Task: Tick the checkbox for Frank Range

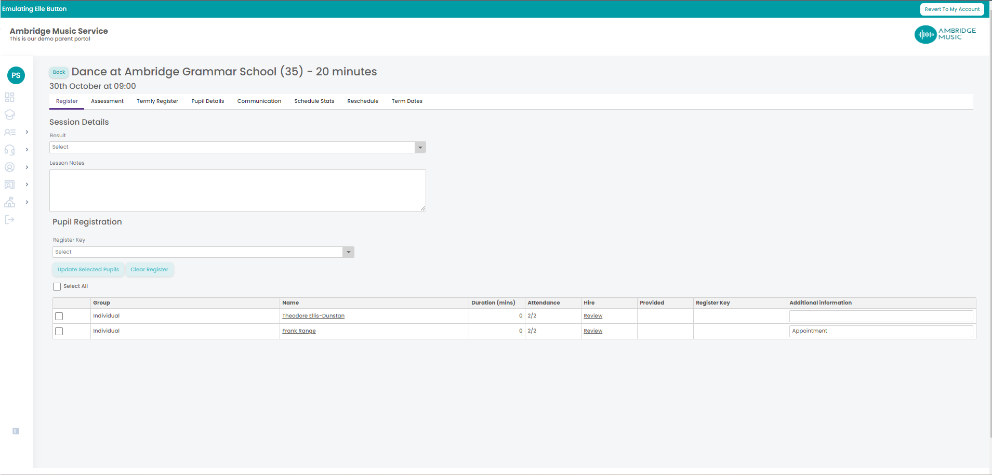Action: 59,331
